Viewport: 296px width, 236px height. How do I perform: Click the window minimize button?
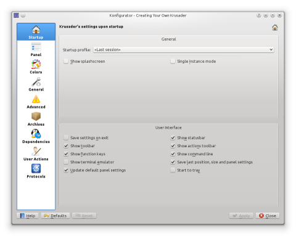point(266,15)
